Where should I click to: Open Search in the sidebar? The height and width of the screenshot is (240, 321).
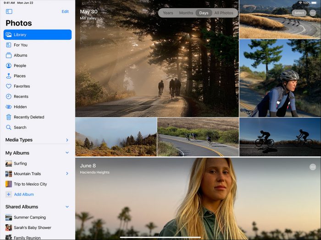20,128
